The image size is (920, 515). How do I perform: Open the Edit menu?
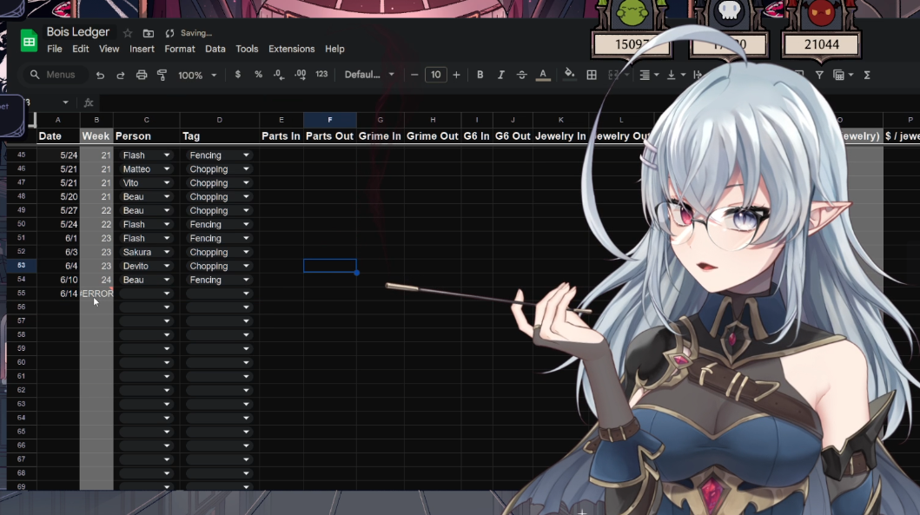(81, 49)
